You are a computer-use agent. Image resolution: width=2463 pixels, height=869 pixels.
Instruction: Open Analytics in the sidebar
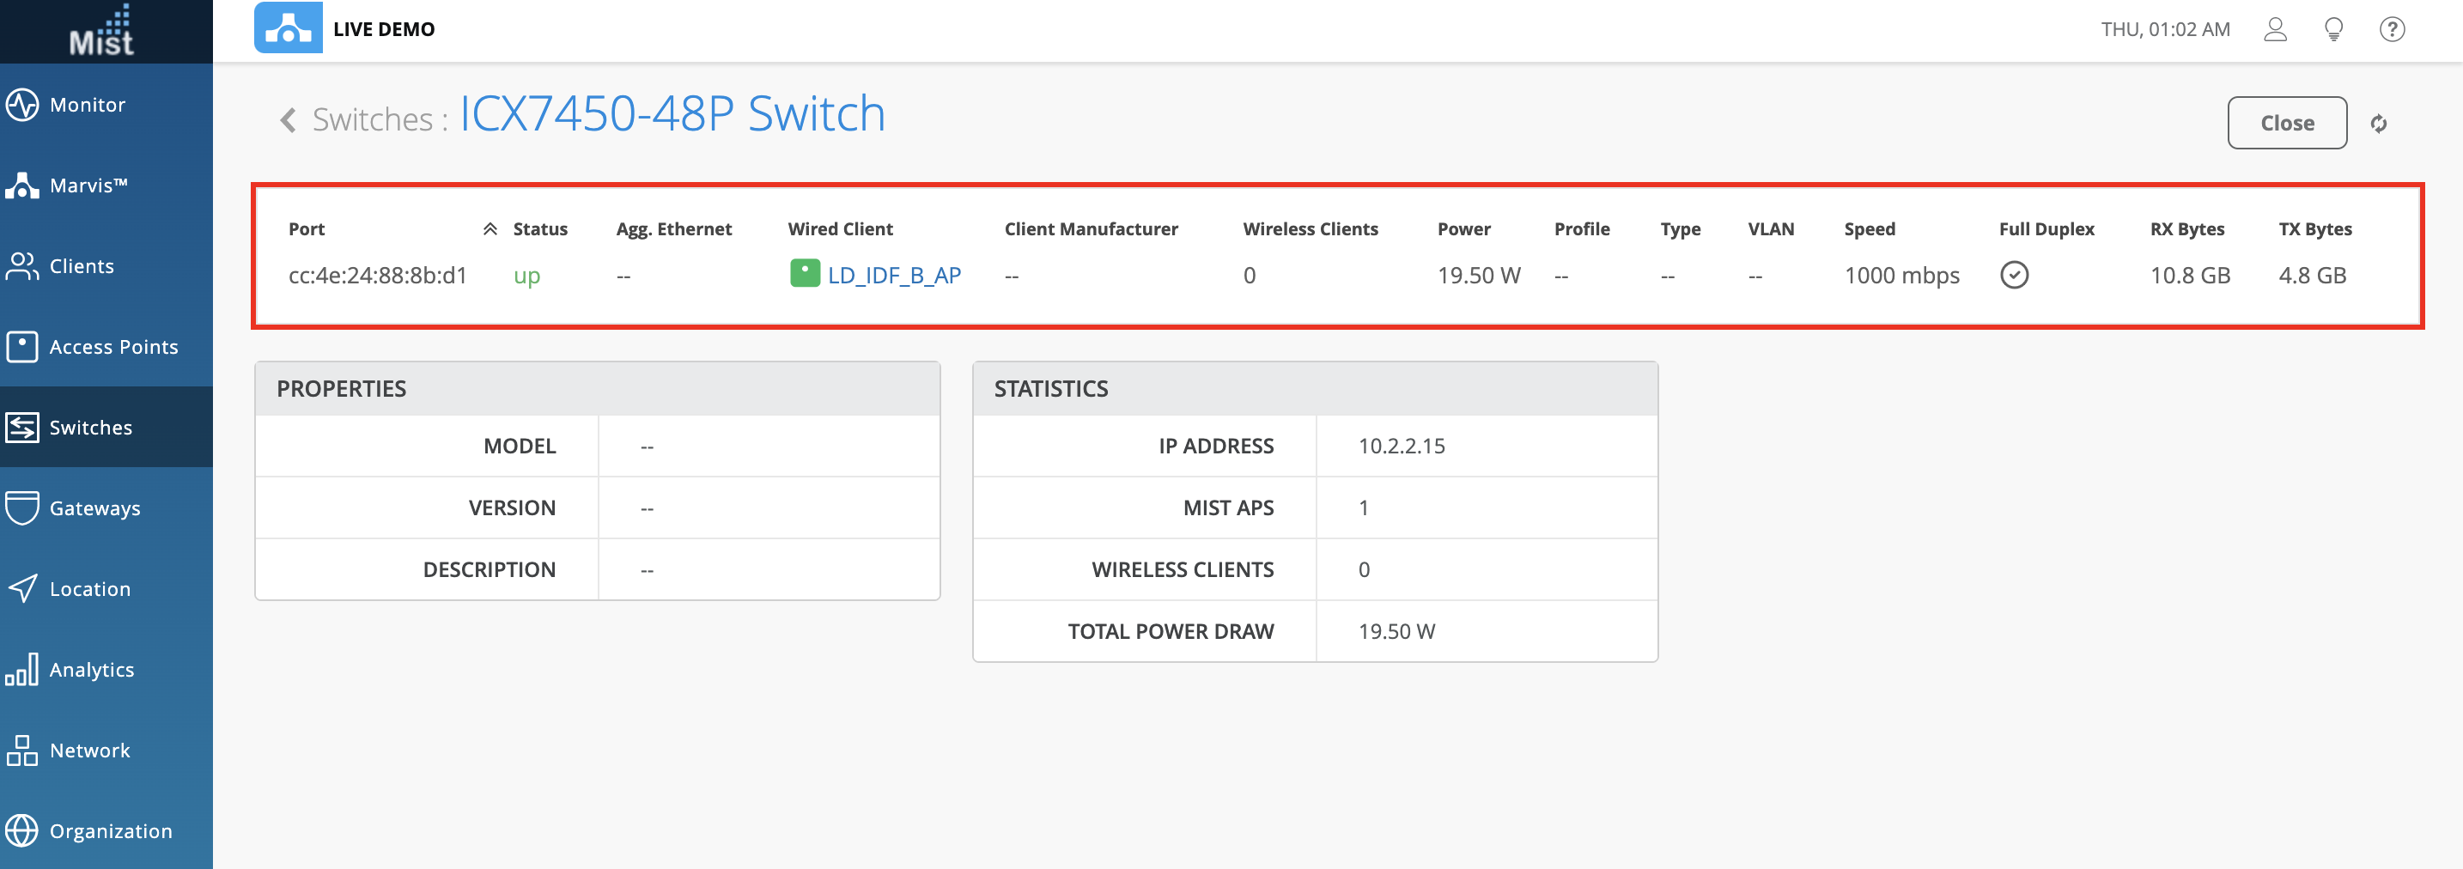(92, 670)
